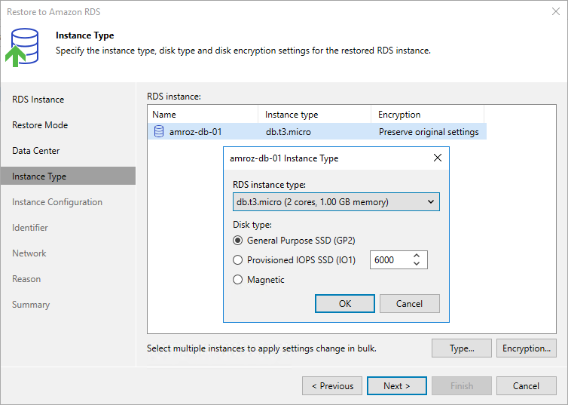568x405 pixels.
Task: Open the Instance Configuration wizard step
Action: click(57, 202)
